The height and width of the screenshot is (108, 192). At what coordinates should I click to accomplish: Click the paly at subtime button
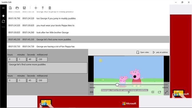160,52
